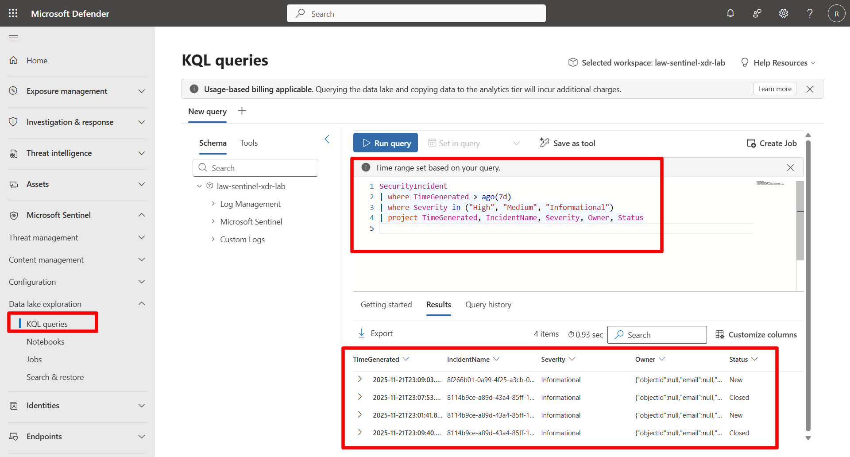Run the query
Image resolution: width=850 pixels, height=457 pixels.
click(386, 143)
